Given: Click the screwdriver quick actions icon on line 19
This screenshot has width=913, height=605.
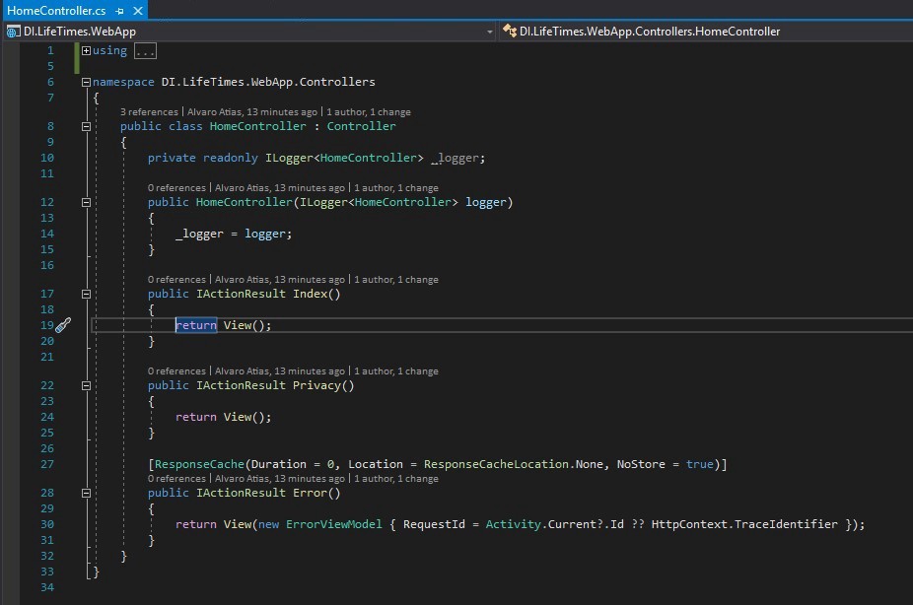Looking at the screenshot, I should coord(63,325).
